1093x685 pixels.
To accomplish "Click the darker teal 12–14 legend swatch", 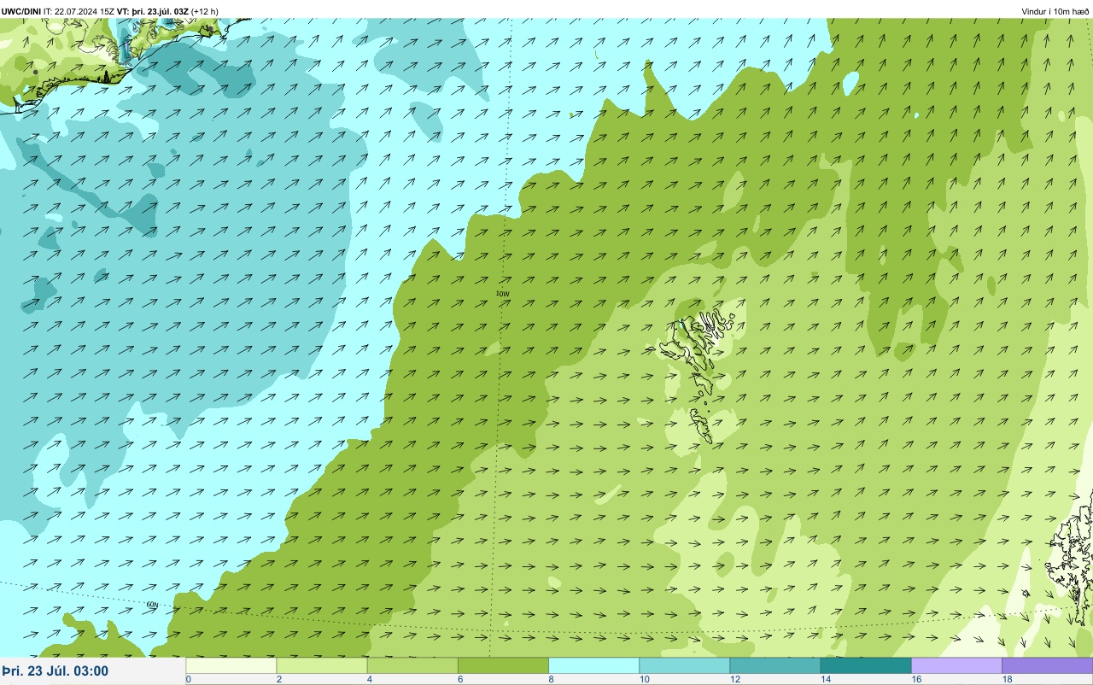I will click(774, 665).
